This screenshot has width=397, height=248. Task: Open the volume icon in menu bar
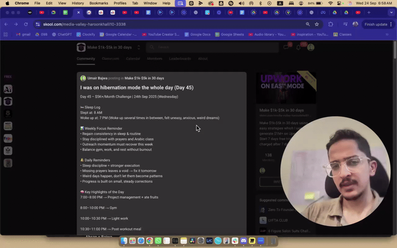[x=241, y=3]
